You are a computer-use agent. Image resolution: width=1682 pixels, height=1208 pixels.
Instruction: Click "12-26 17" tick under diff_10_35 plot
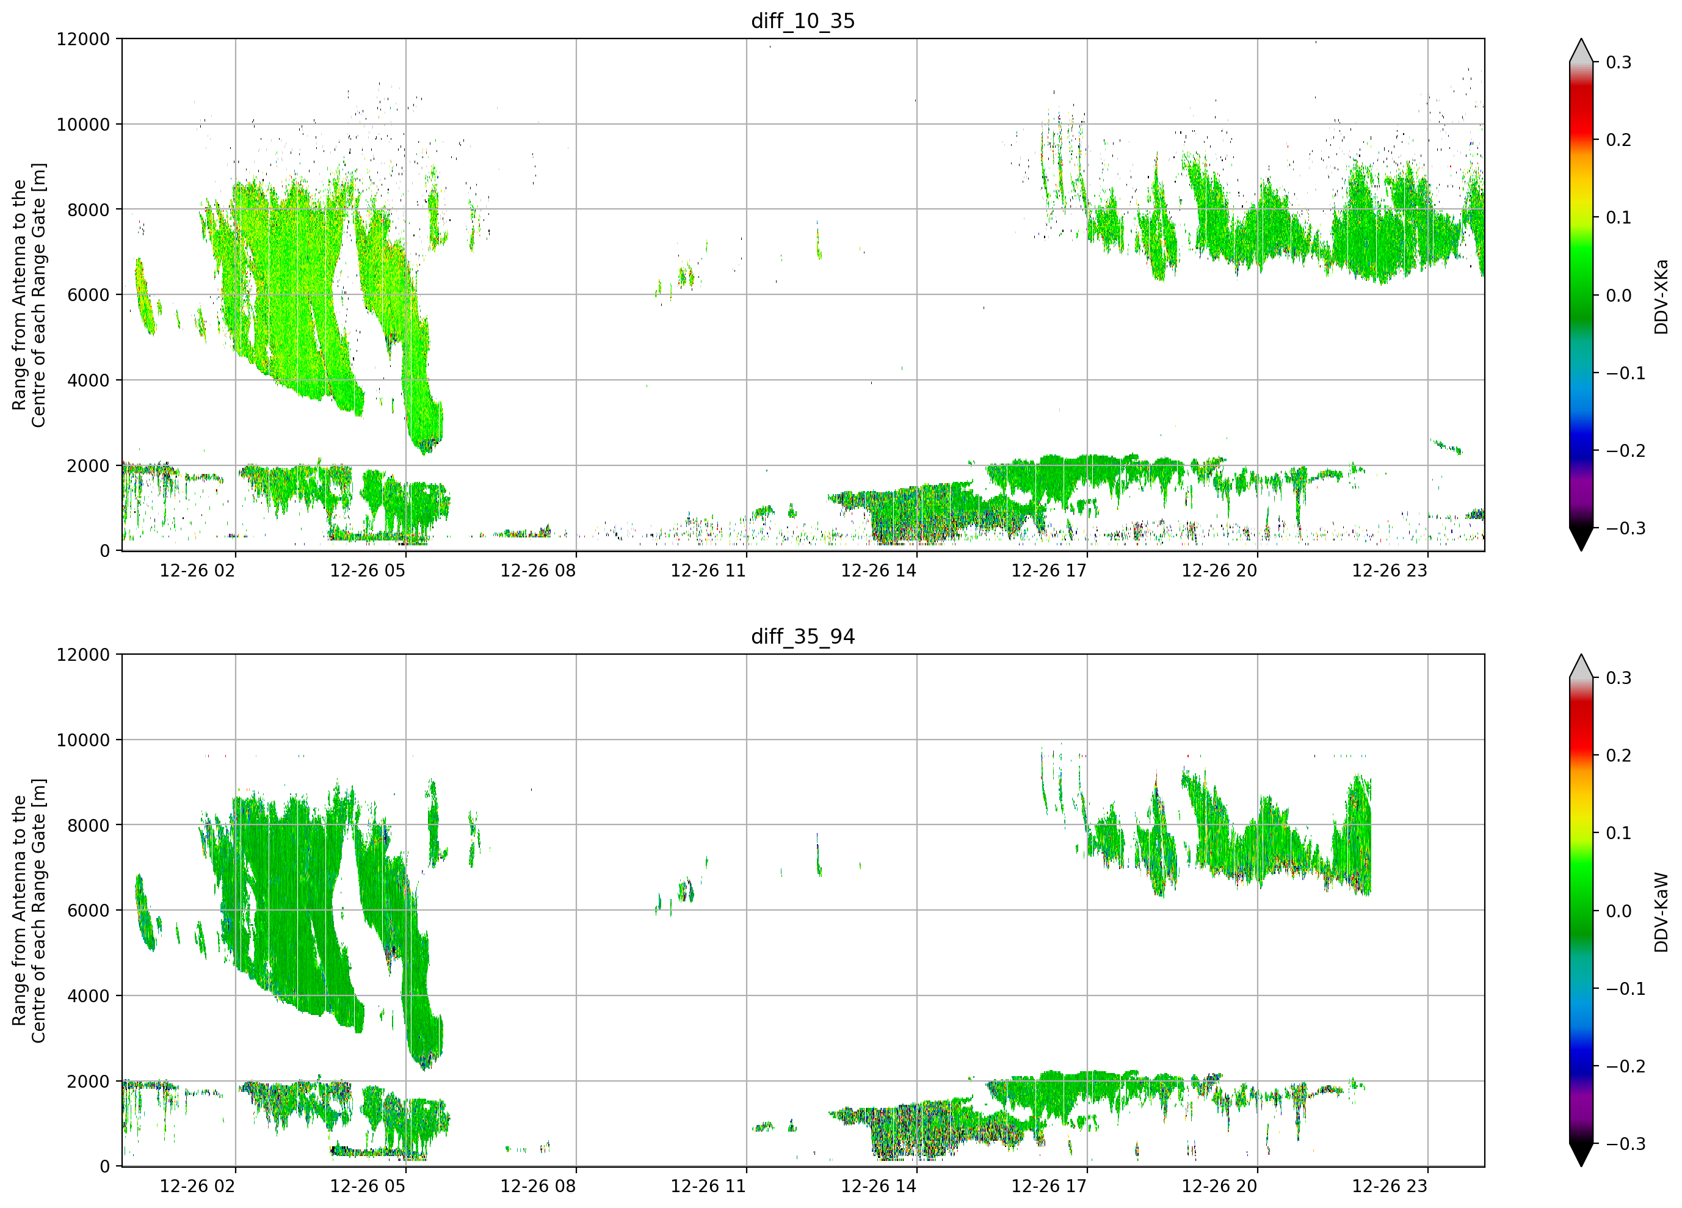tap(1049, 570)
